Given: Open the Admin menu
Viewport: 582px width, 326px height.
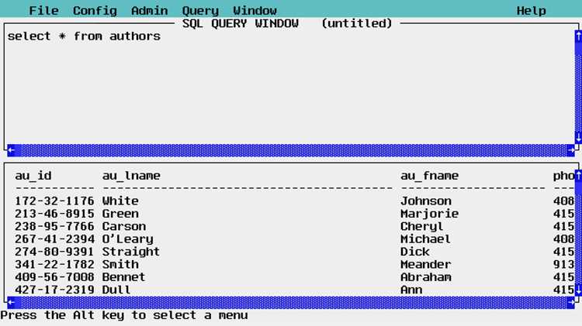Looking at the screenshot, I should 149,10.
